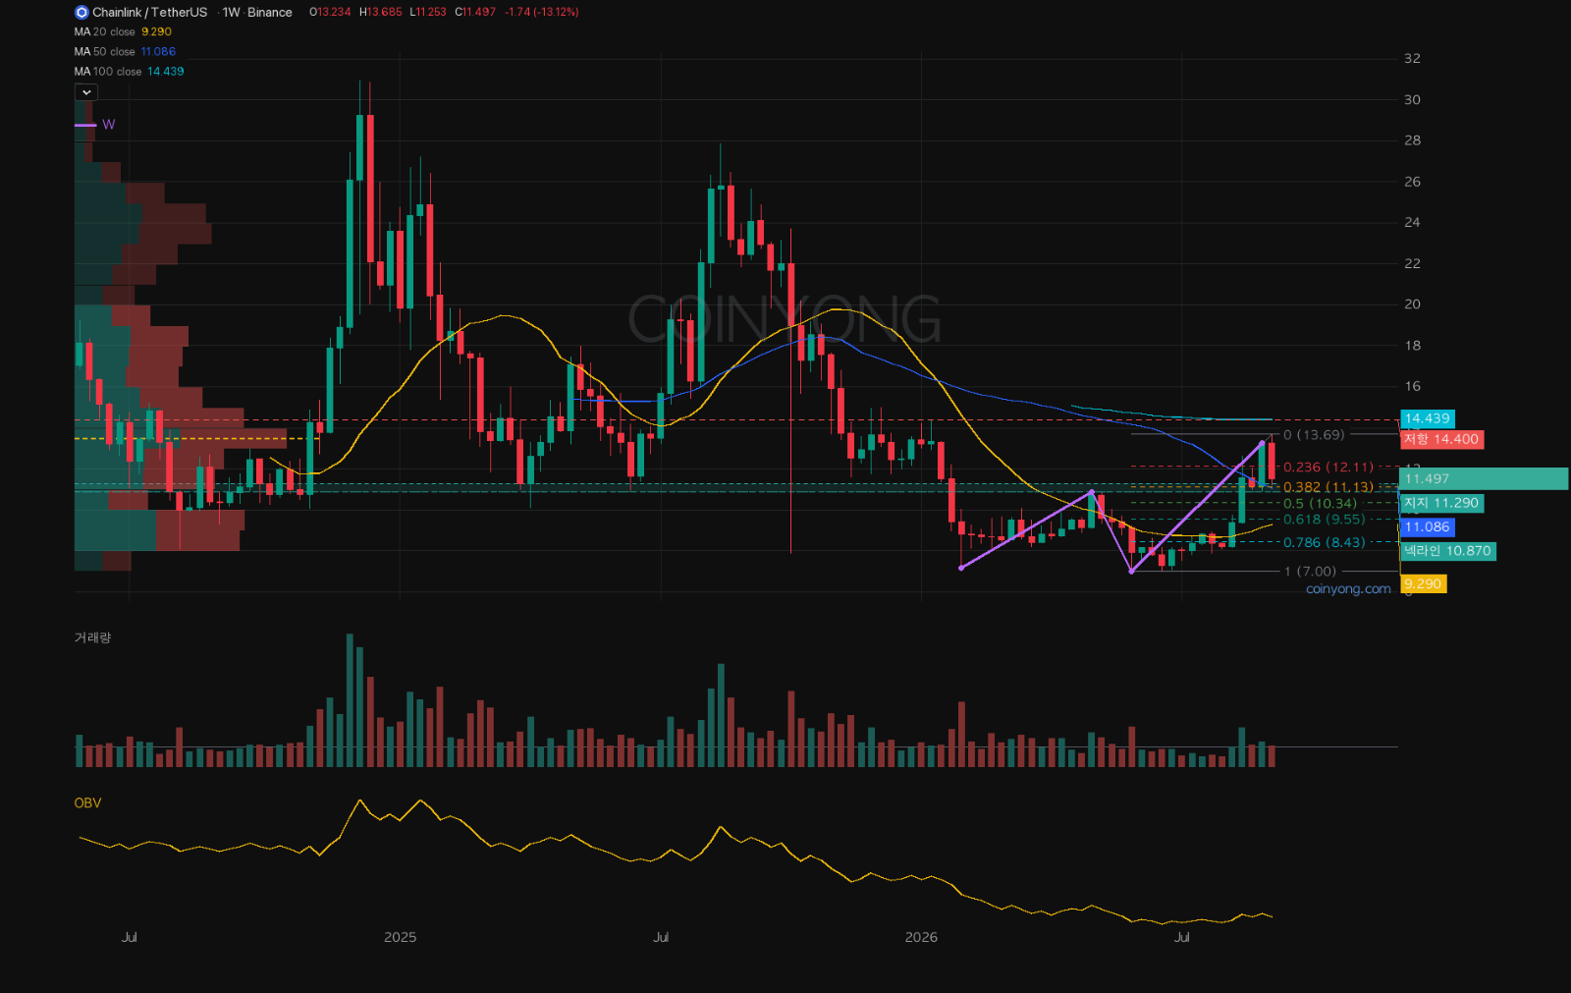Click the 26 label on the price axis

[1412, 182]
